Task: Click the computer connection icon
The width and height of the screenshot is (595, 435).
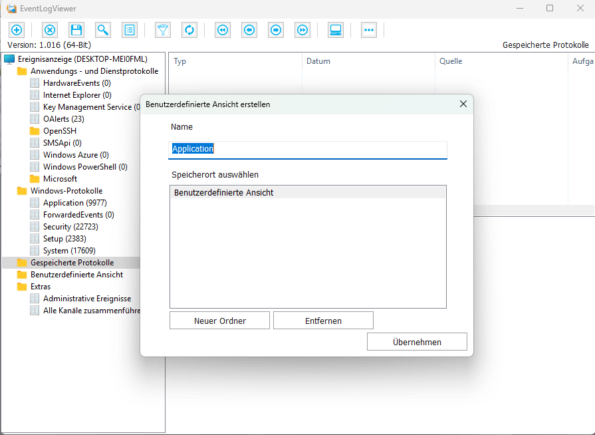Action: coord(336,30)
